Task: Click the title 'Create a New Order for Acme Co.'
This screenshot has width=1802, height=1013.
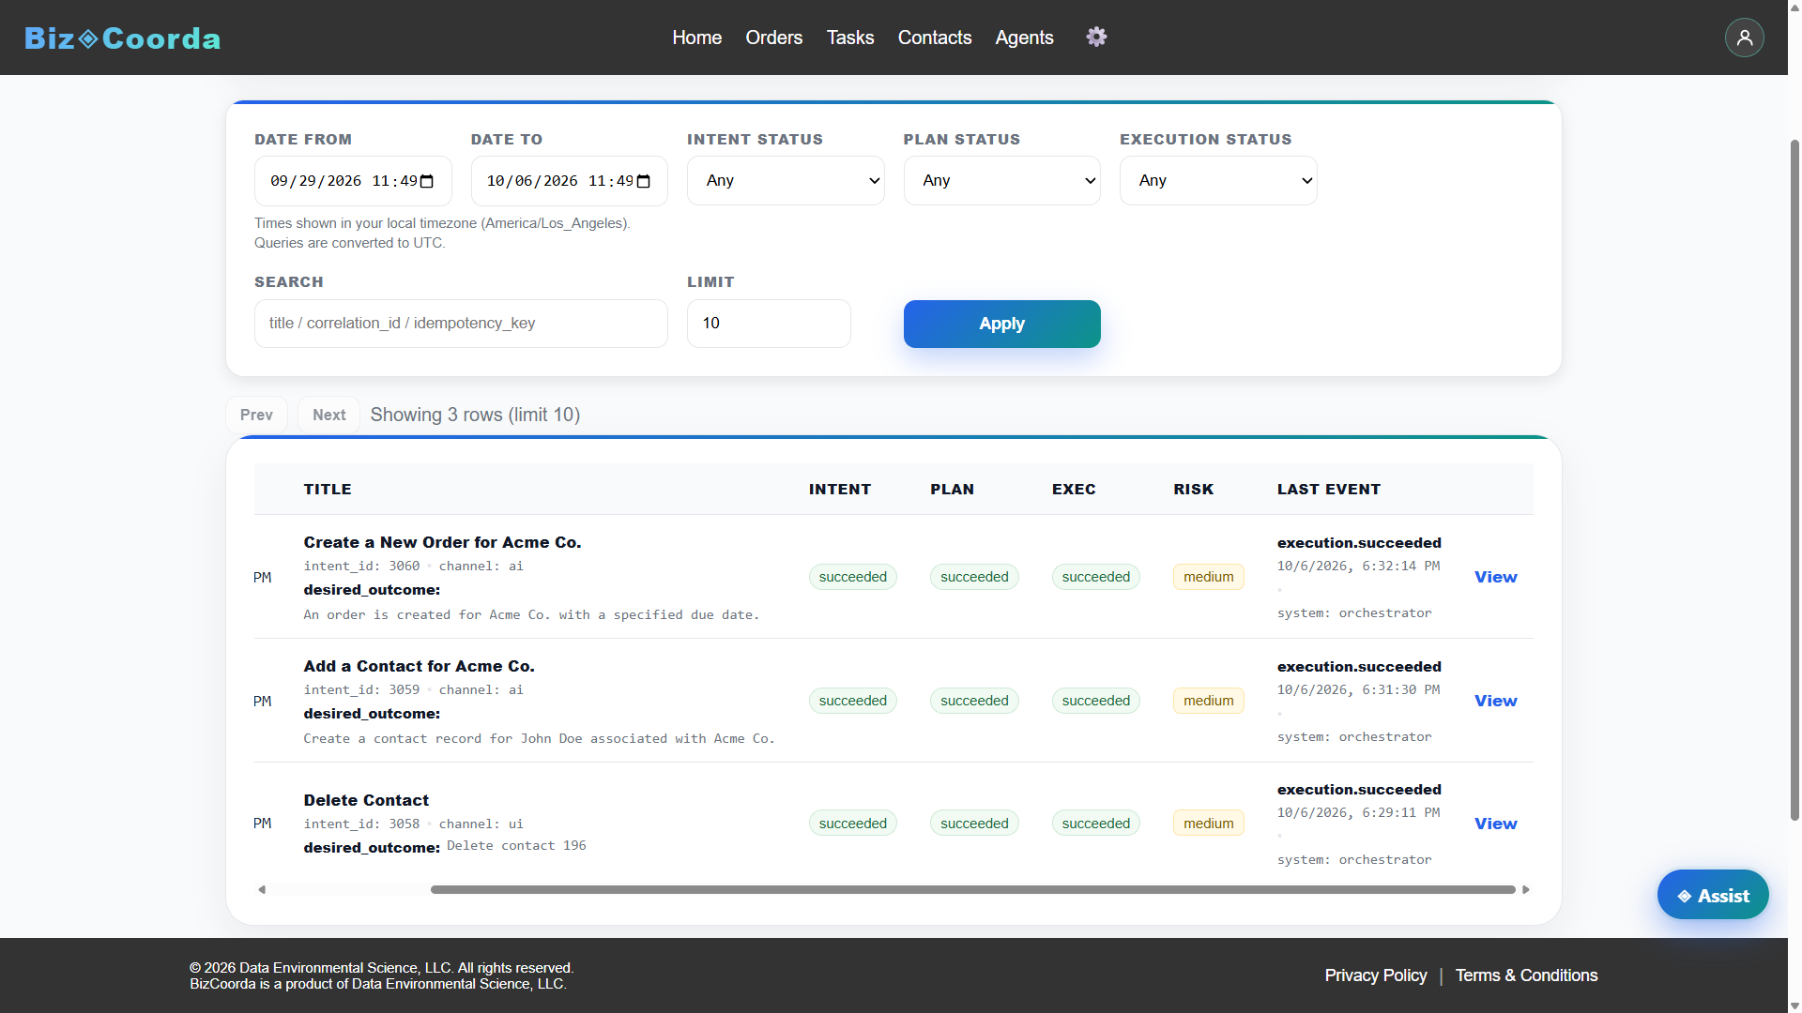Action: [442, 542]
